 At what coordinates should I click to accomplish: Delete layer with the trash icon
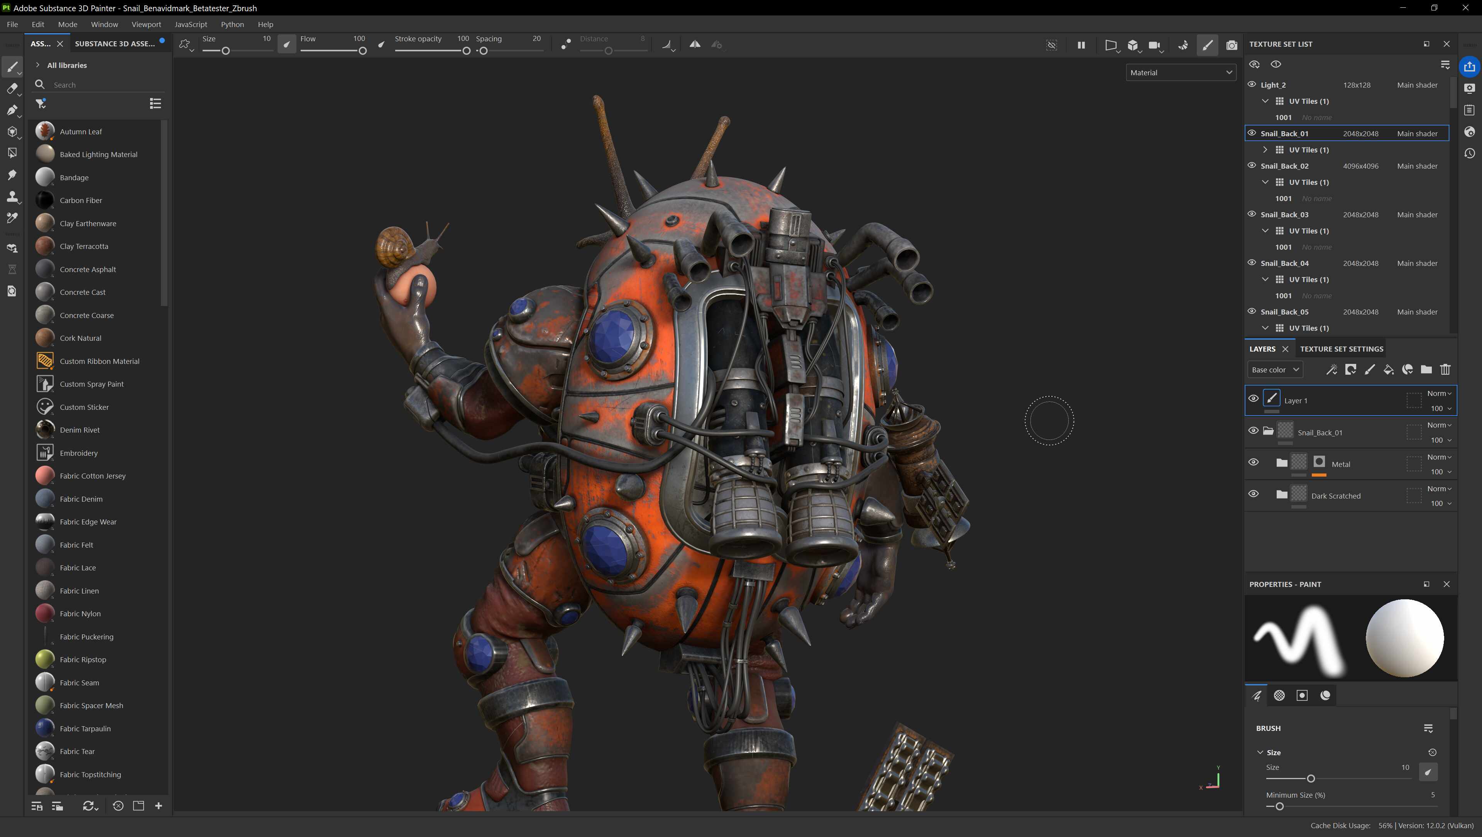pos(1445,370)
